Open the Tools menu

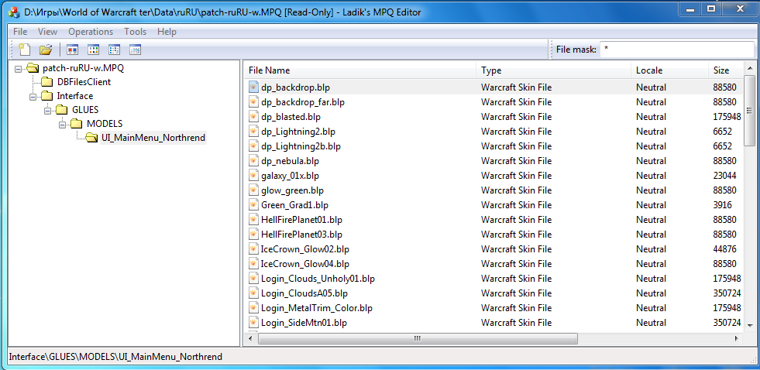click(x=136, y=32)
